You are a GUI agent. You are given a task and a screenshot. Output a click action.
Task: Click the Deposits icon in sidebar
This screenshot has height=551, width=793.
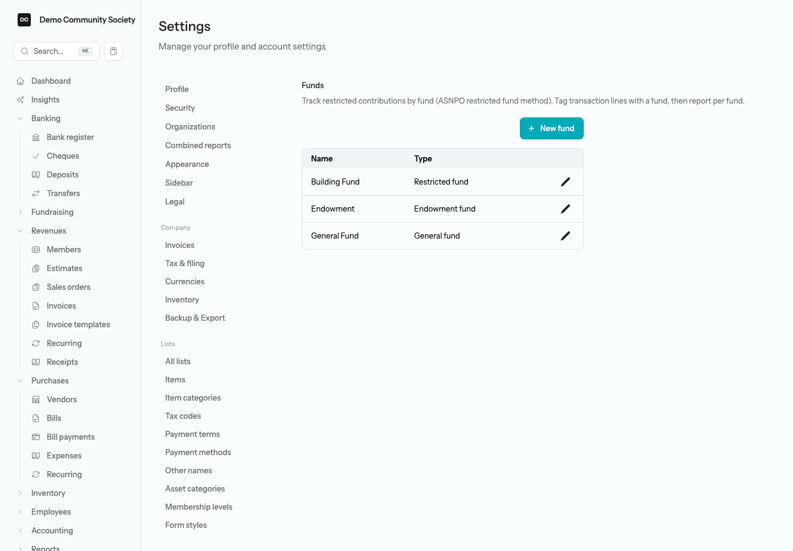click(36, 175)
